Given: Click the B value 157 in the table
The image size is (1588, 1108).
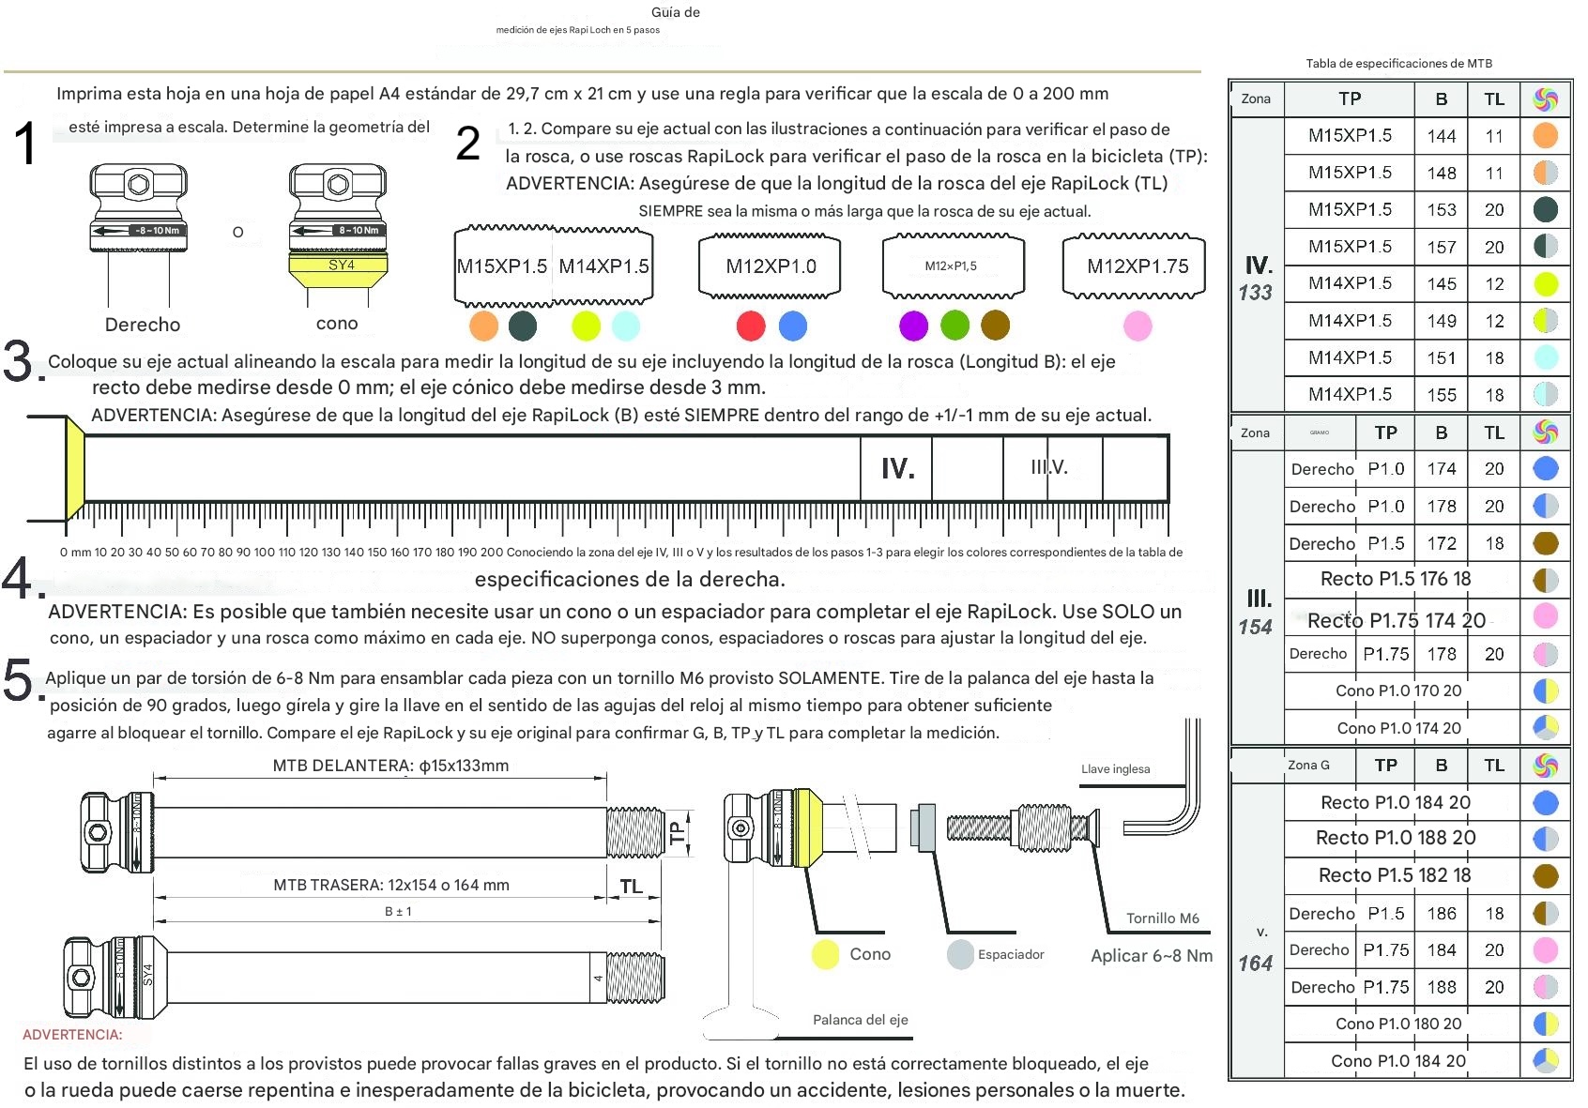Looking at the screenshot, I should click(x=1441, y=247).
